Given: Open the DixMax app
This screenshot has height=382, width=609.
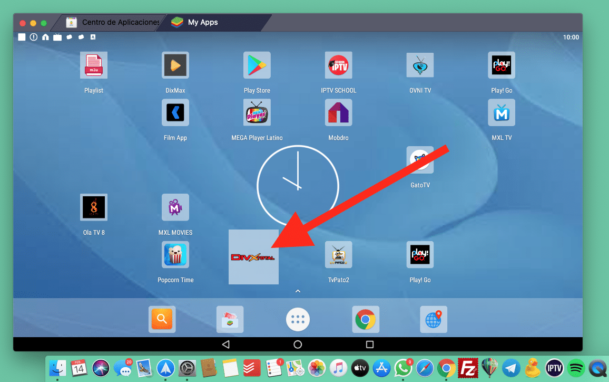Looking at the screenshot, I should click(x=175, y=64).
